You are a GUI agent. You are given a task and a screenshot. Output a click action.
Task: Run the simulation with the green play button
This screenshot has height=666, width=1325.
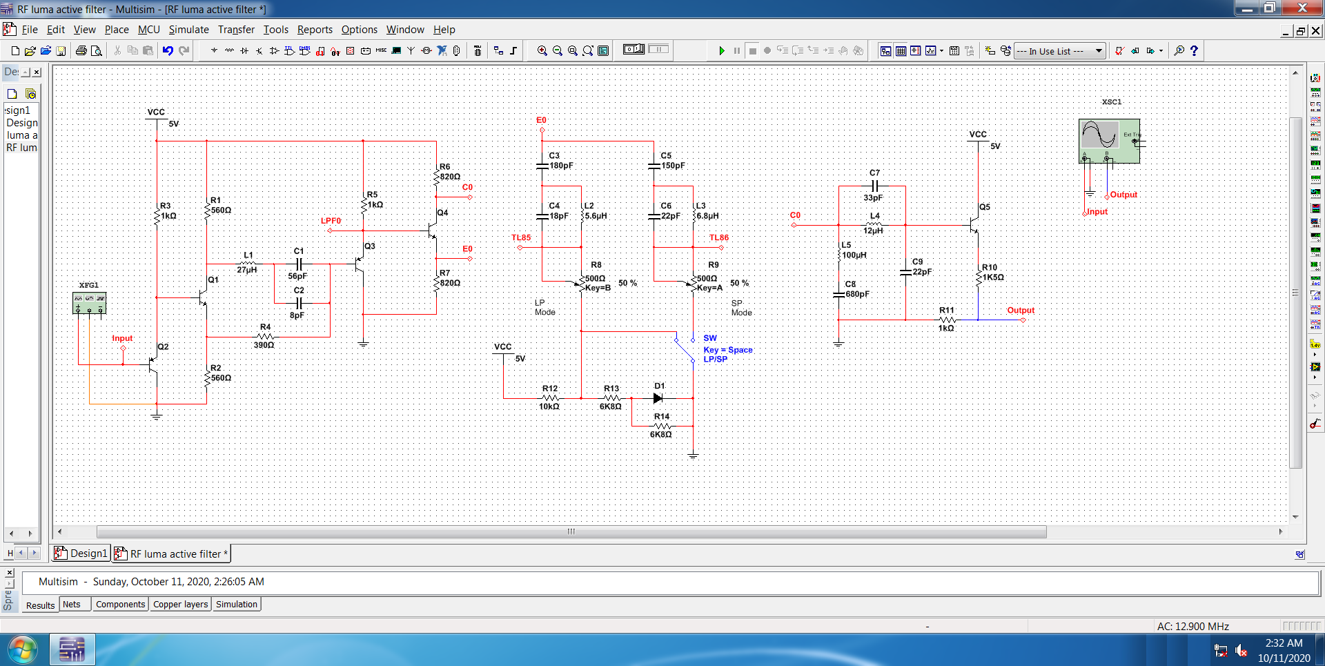pyautogui.click(x=722, y=51)
